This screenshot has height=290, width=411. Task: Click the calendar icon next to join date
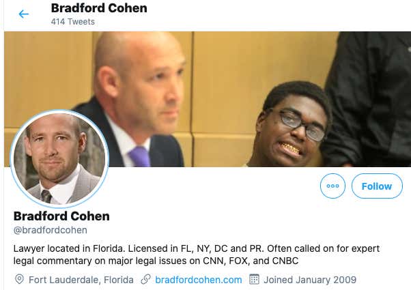point(254,280)
